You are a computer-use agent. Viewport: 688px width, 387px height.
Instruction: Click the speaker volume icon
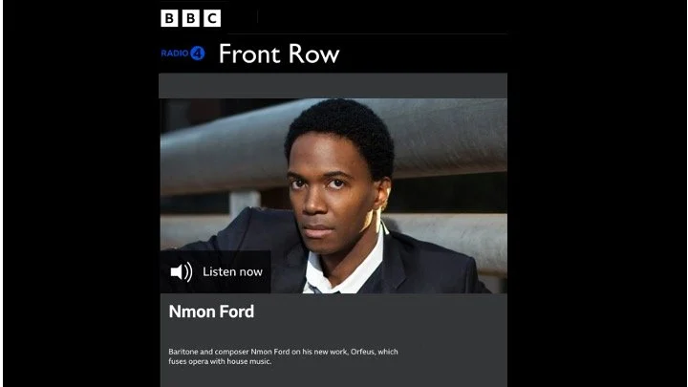click(182, 272)
